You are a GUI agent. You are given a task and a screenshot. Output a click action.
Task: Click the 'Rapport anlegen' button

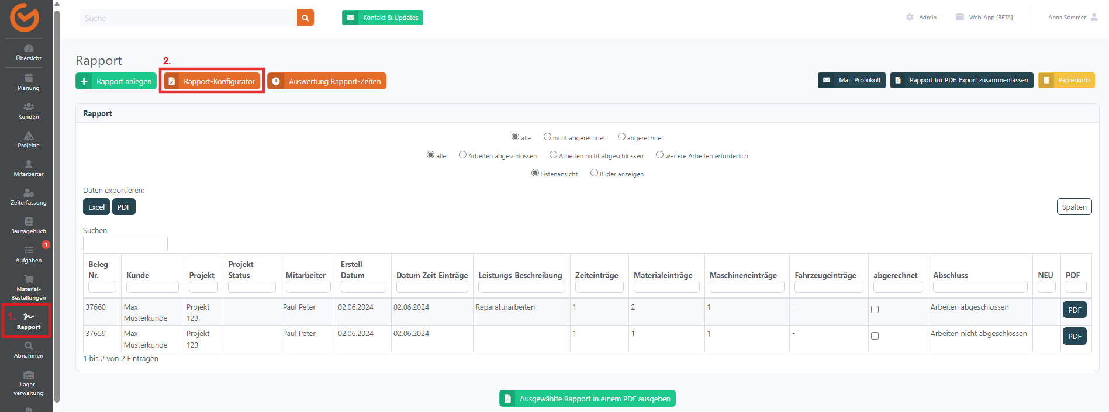click(116, 81)
